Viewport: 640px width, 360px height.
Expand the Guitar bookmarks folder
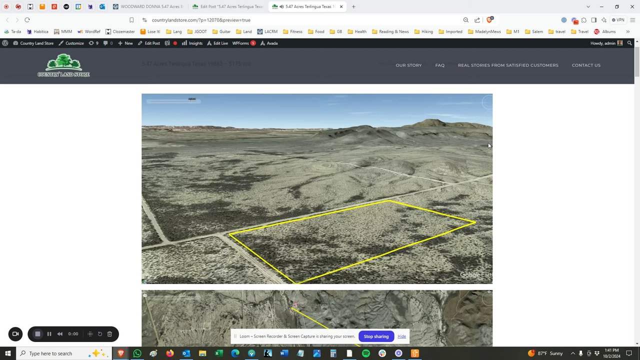pyautogui.click(x=221, y=31)
